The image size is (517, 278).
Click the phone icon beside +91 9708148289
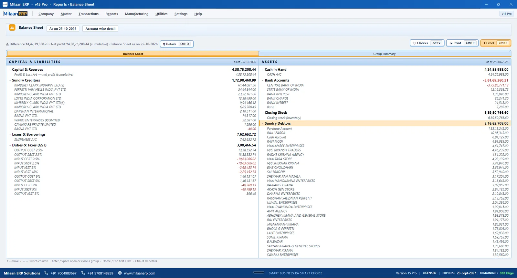(83, 273)
